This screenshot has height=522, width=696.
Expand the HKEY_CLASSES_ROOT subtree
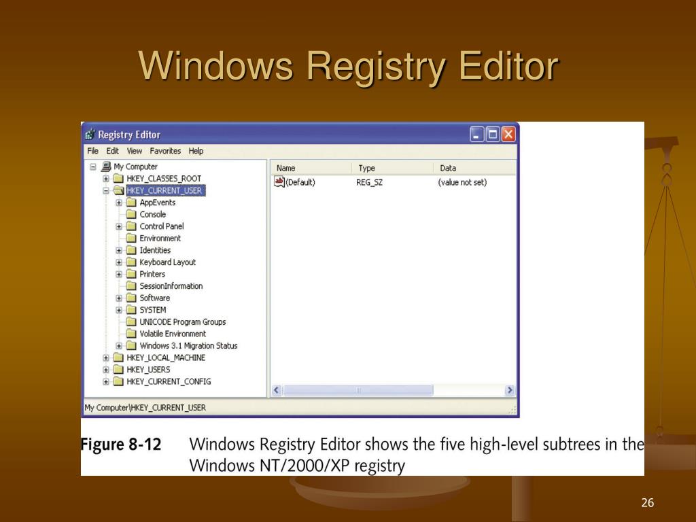105,179
